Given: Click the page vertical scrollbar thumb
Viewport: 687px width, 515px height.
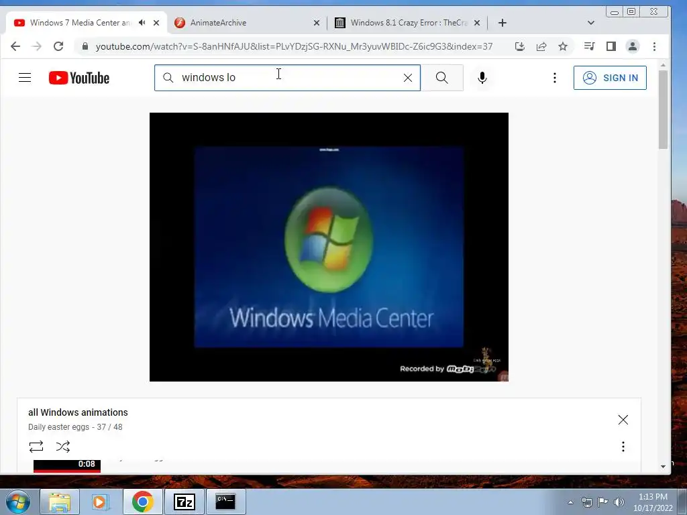Looking at the screenshot, I should point(663,109).
